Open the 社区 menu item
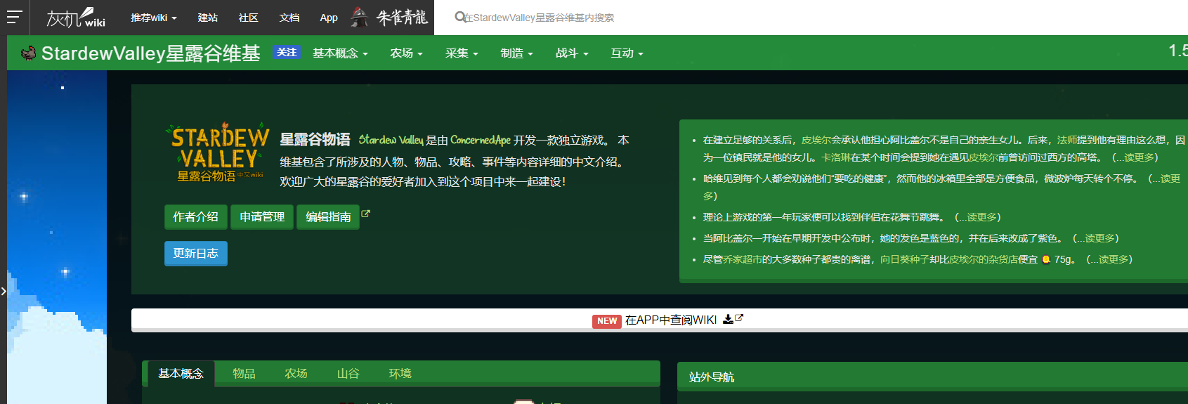The width and height of the screenshot is (1188, 404). coord(248,18)
